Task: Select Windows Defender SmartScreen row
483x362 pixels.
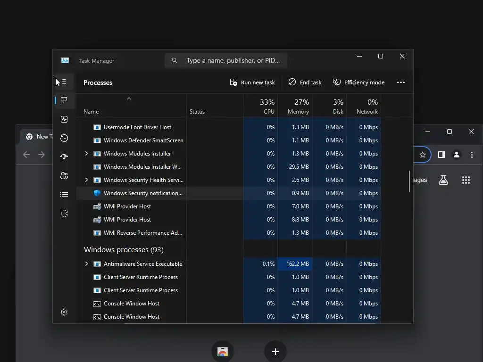Action: click(229, 140)
